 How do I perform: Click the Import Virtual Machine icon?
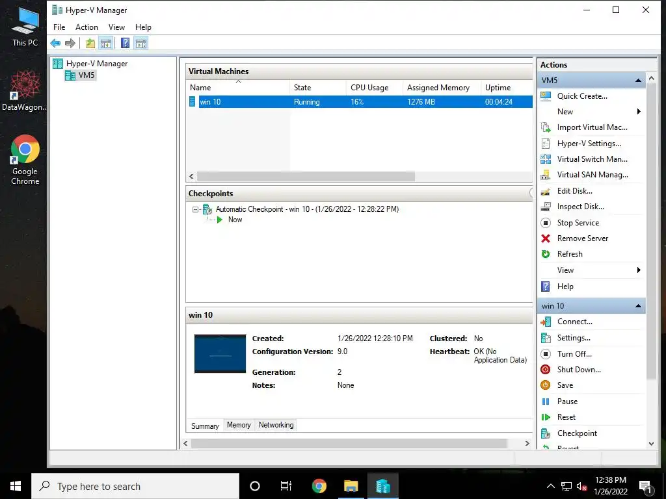546,127
